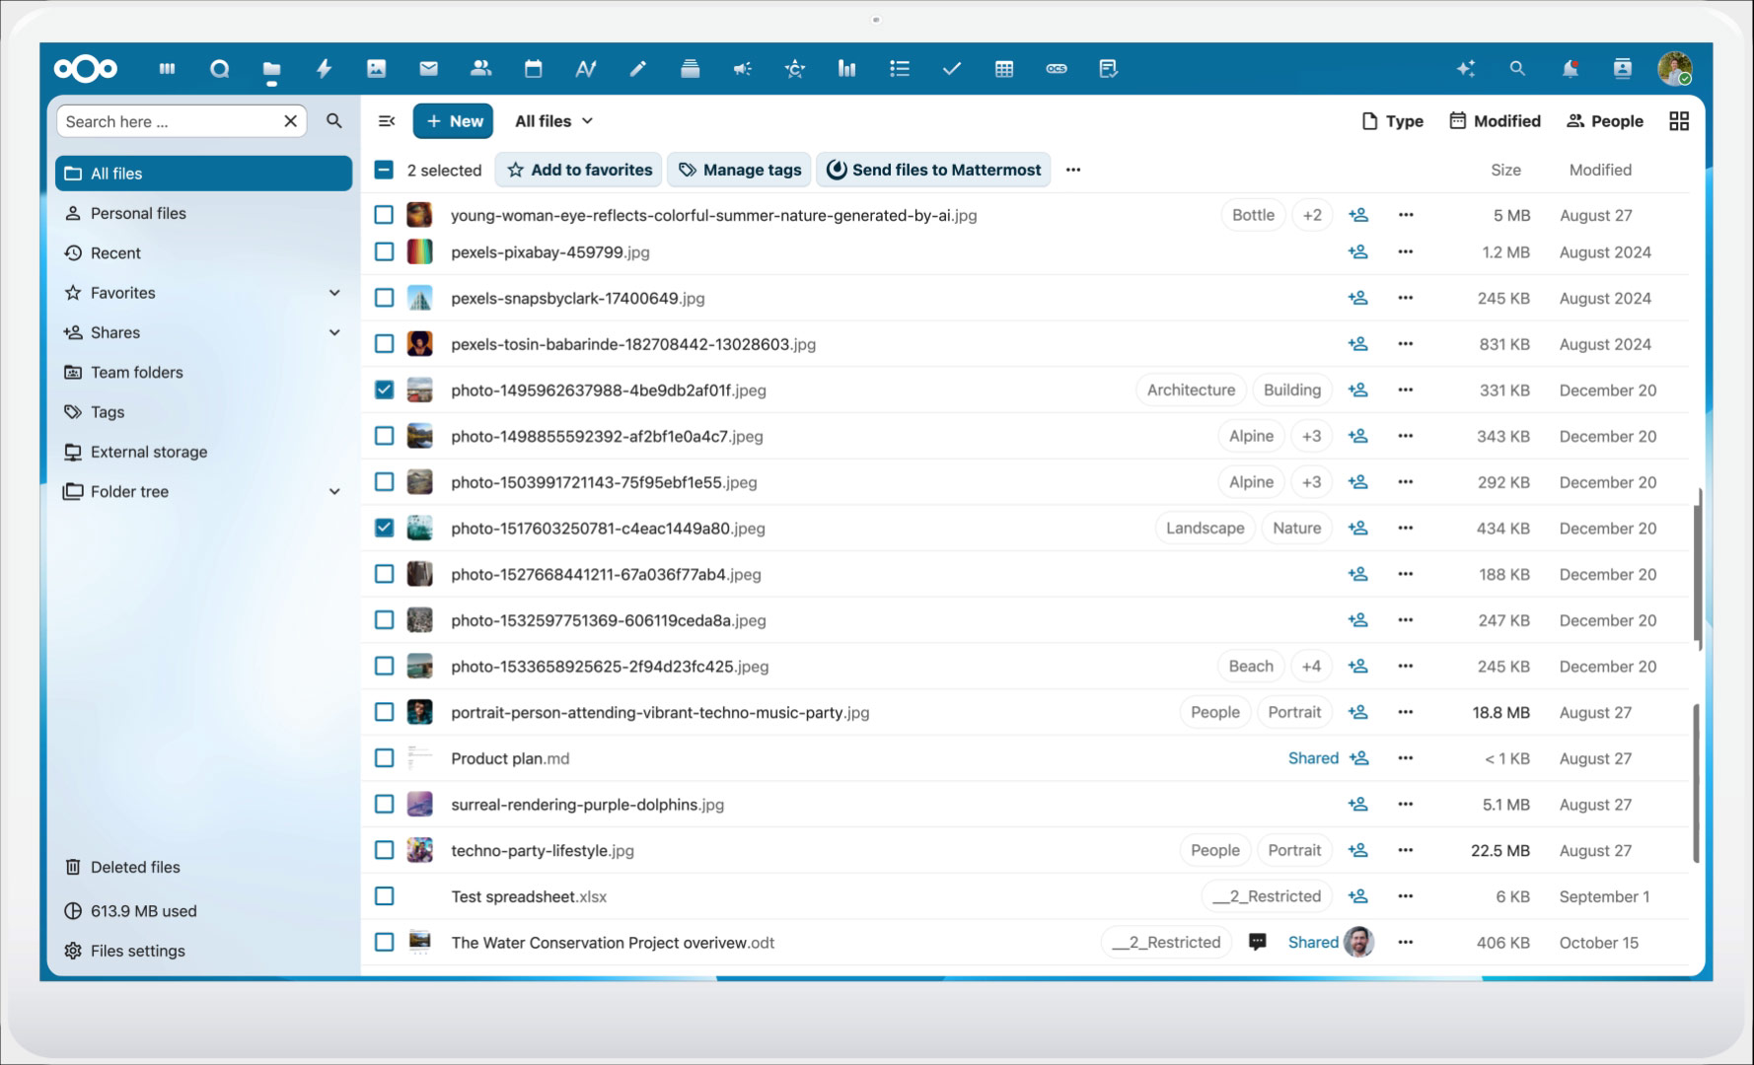Open the Photos app icon
1754x1065 pixels.
[376, 69]
